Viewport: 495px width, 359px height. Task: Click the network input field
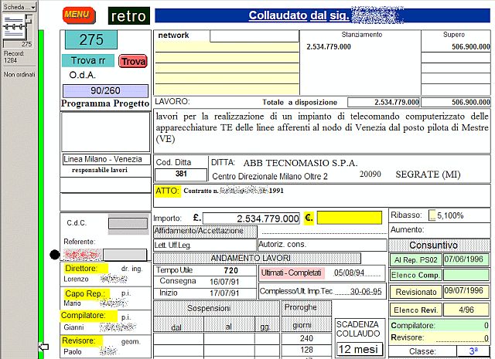(x=254, y=36)
